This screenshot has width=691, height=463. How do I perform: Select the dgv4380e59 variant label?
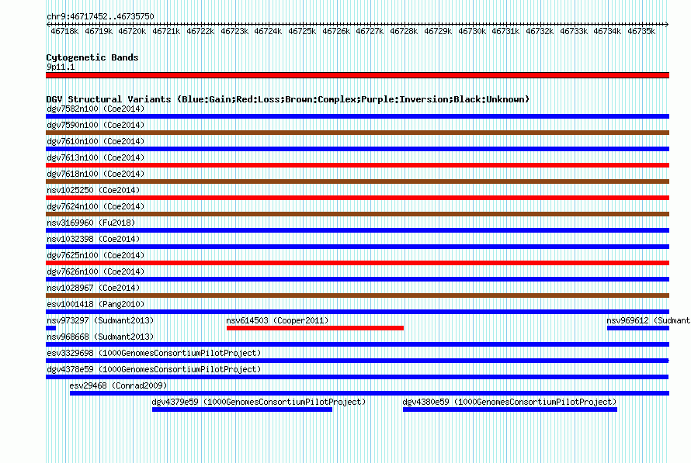click(509, 402)
